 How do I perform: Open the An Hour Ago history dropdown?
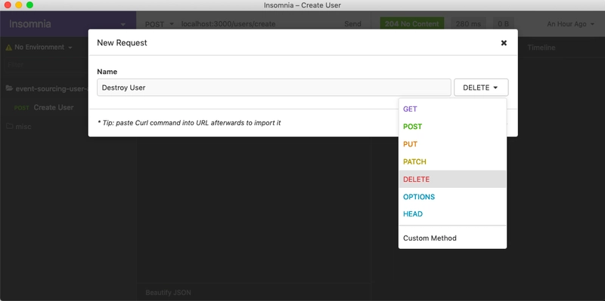tap(571, 24)
